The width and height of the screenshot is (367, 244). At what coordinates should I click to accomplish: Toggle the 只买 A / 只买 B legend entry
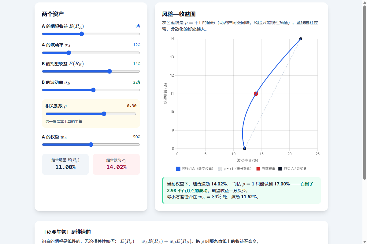pyautogui.click(x=292, y=169)
